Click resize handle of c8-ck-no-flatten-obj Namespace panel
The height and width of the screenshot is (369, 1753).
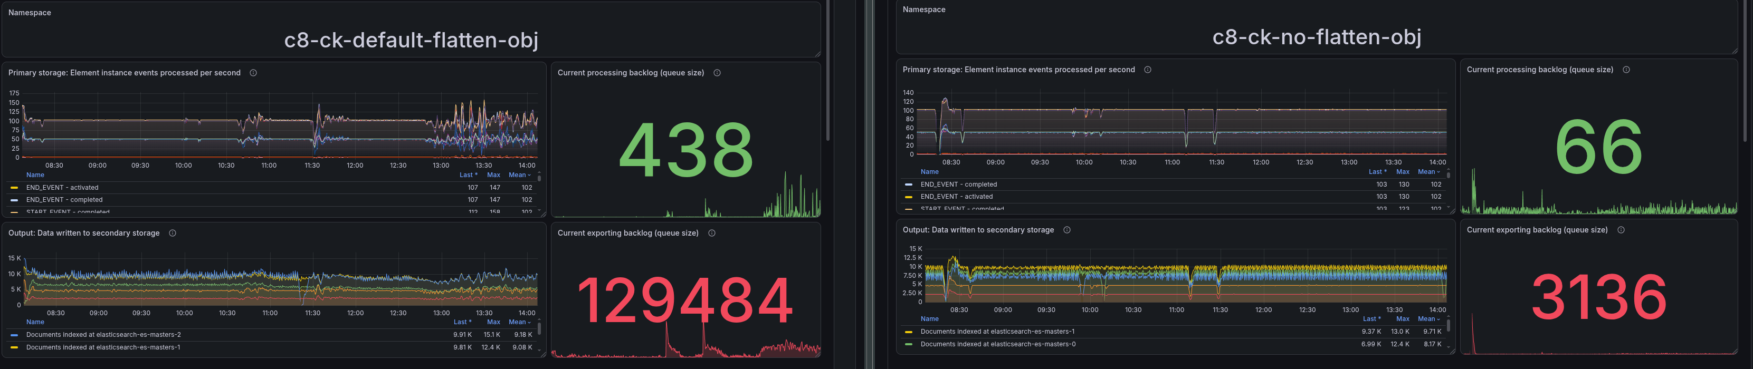[1734, 50]
